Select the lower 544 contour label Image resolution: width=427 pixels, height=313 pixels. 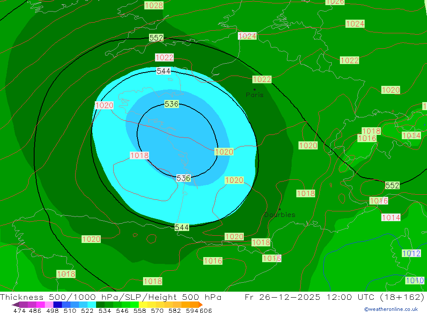pyautogui.click(x=181, y=227)
